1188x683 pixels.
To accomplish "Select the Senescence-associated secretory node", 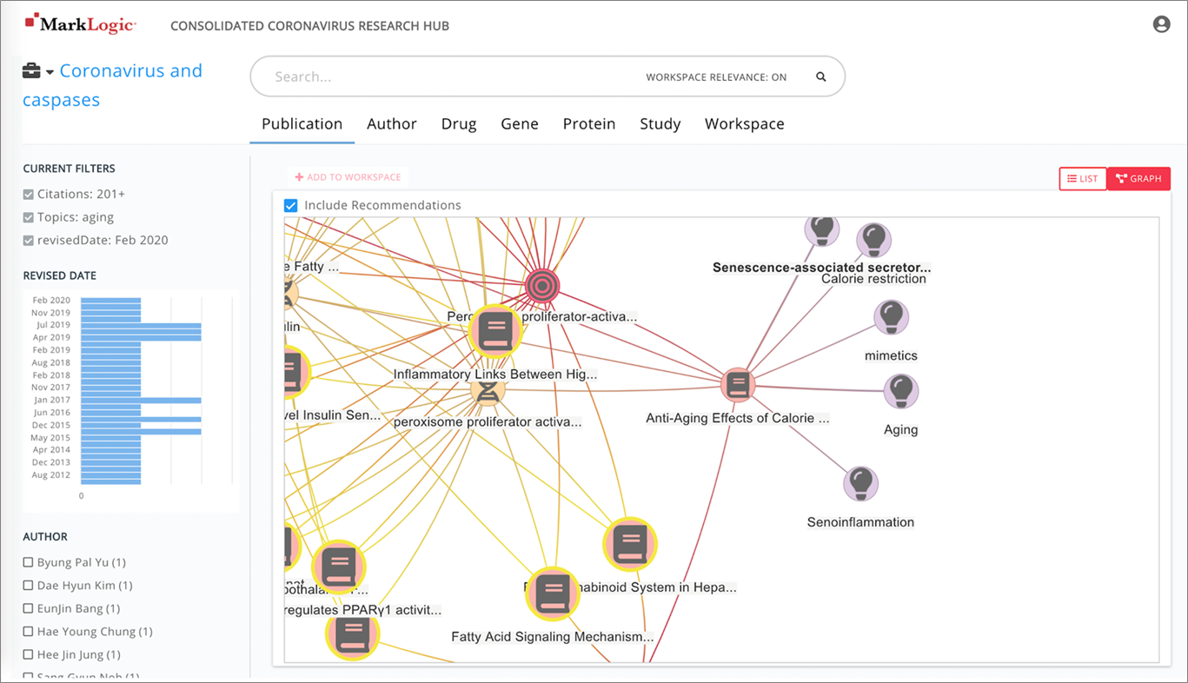I will point(821,229).
